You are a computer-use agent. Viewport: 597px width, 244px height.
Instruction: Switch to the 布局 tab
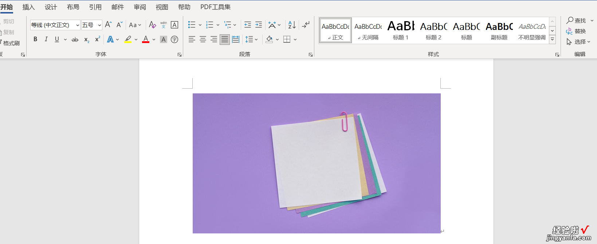(73, 7)
